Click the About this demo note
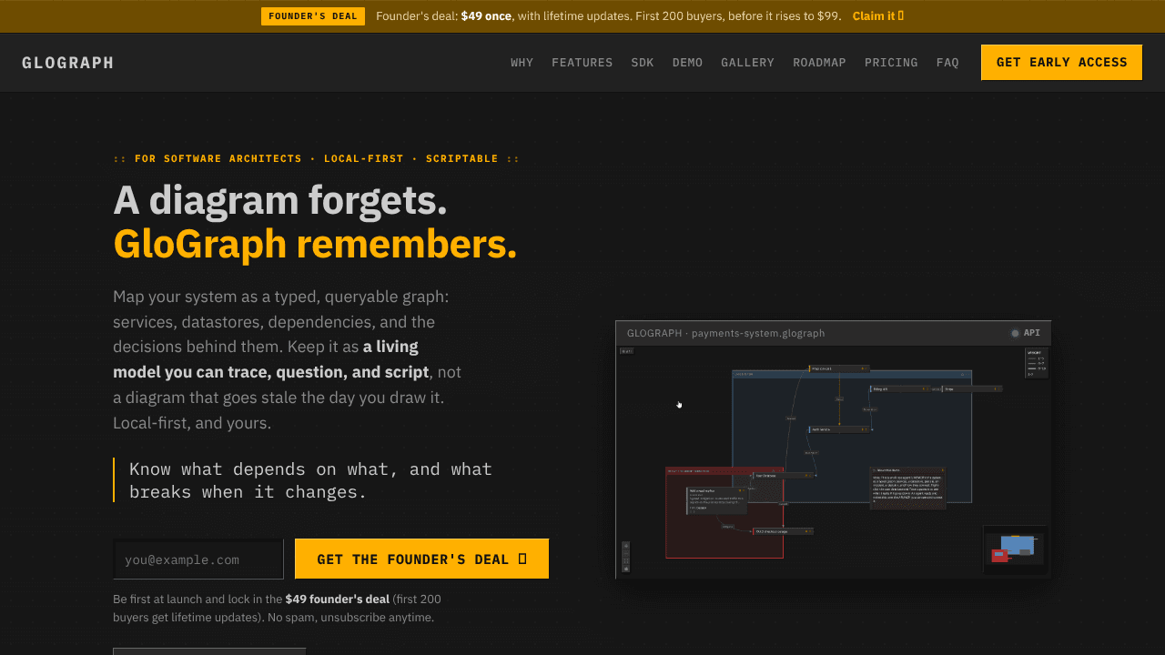1165x655 pixels. pyautogui.click(x=907, y=489)
